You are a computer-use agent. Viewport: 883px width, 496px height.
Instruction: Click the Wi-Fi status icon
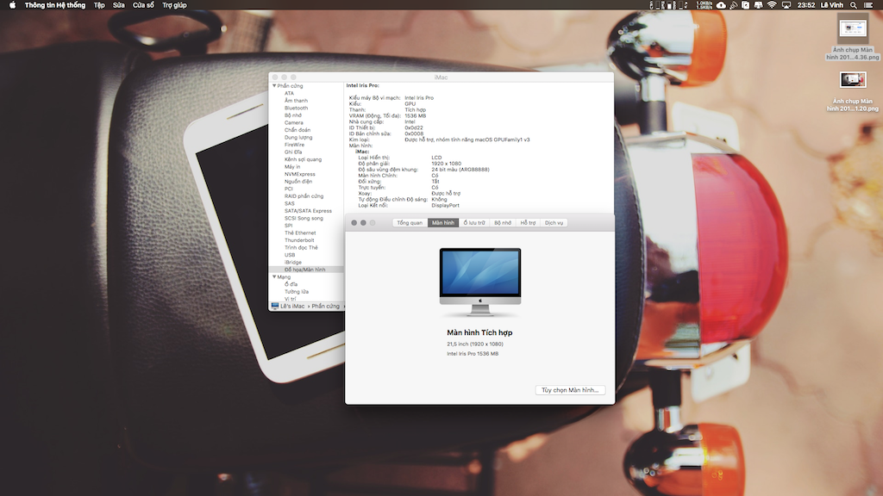pyautogui.click(x=771, y=5)
